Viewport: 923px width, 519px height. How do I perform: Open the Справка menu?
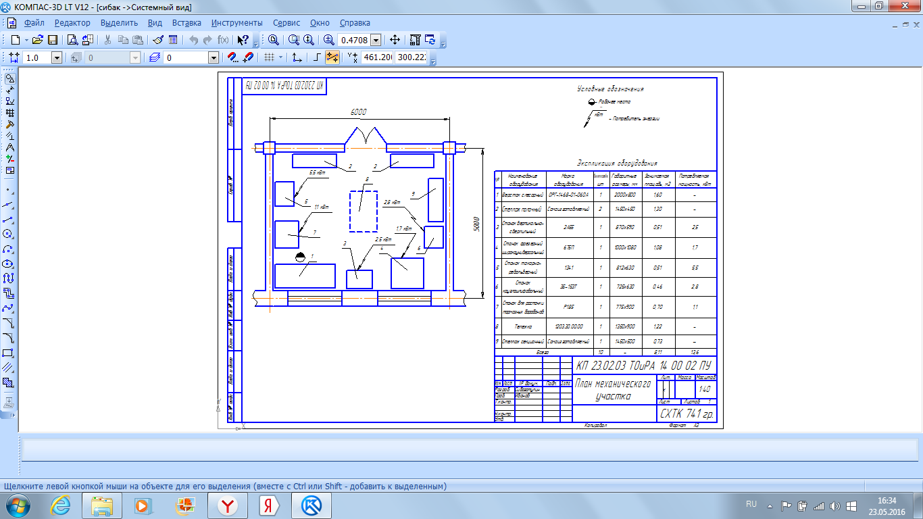pos(355,23)
